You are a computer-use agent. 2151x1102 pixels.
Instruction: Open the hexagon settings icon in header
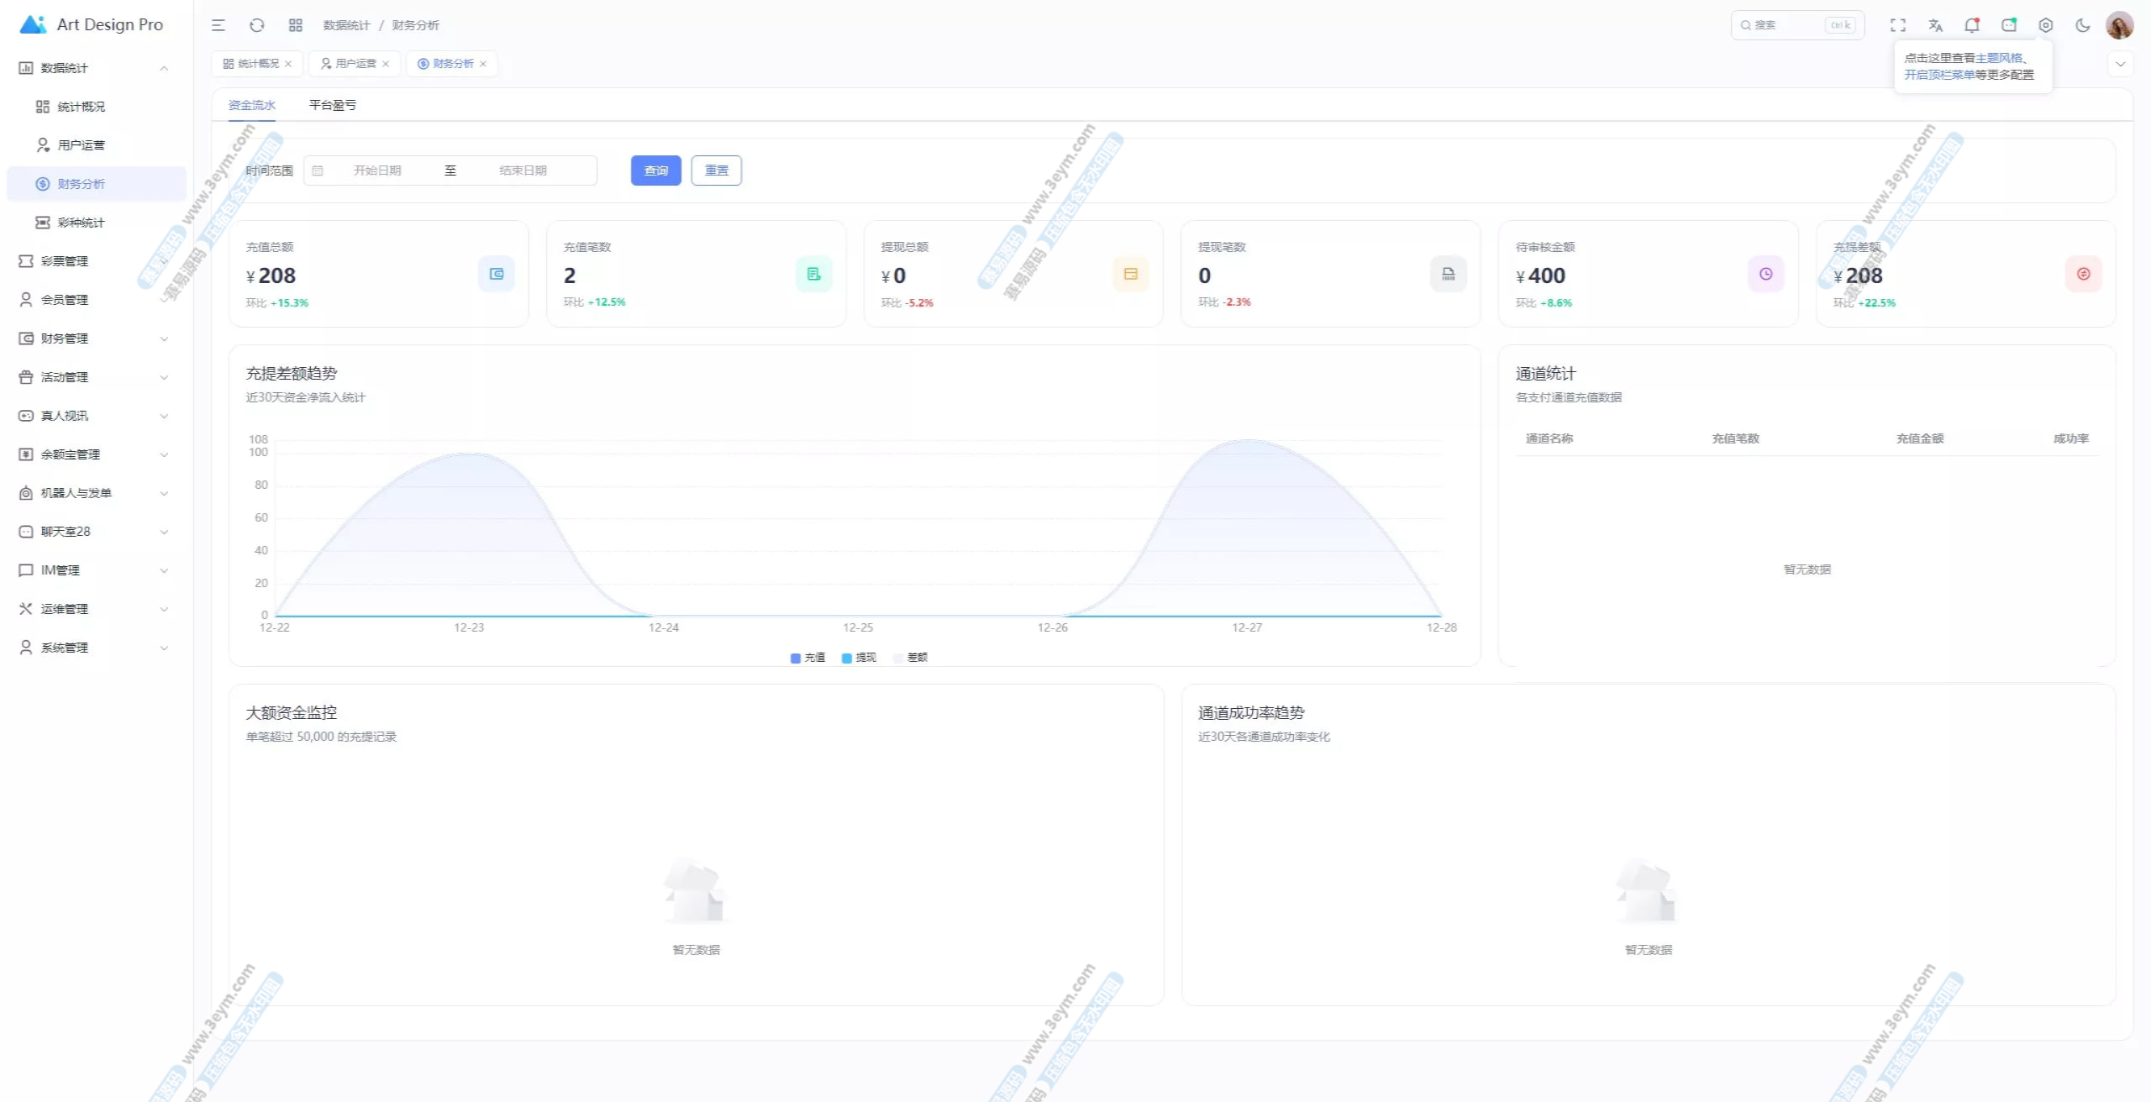[x=2046, y=25]
